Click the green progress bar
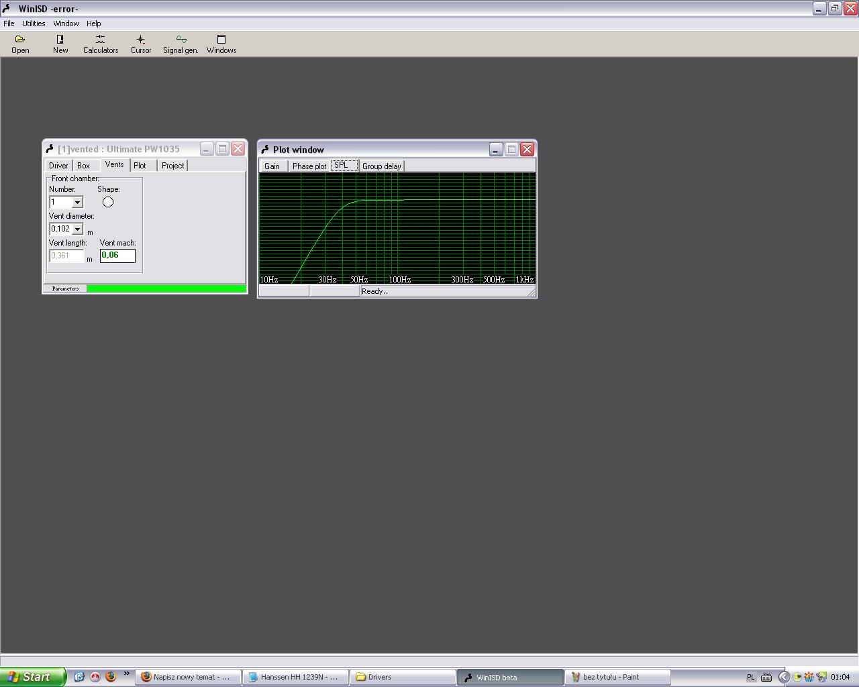This screenshot has height=687, width=859. (166, 288)
